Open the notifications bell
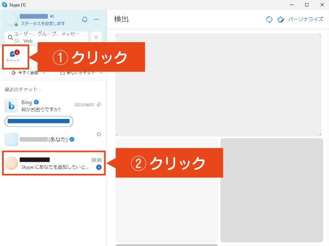This screenshot has width=329, height=246. (84, 19)
